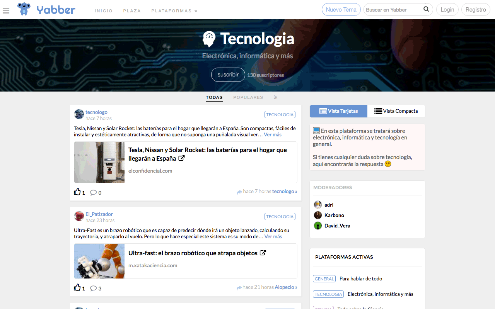Click the Yabber koala logo
Image resolution: width=495 pixels, height=309 pixels.
click(24, 9)
